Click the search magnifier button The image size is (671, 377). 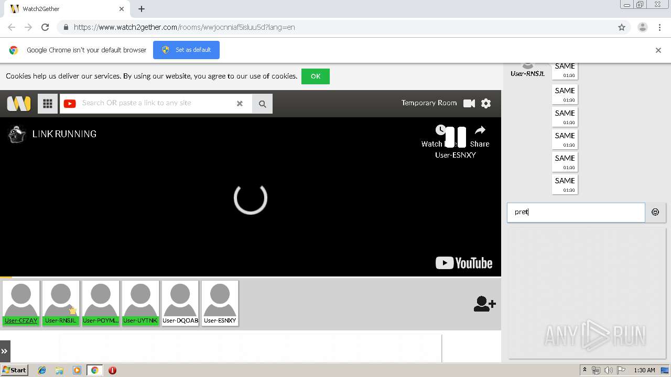(x=263, y=104)
